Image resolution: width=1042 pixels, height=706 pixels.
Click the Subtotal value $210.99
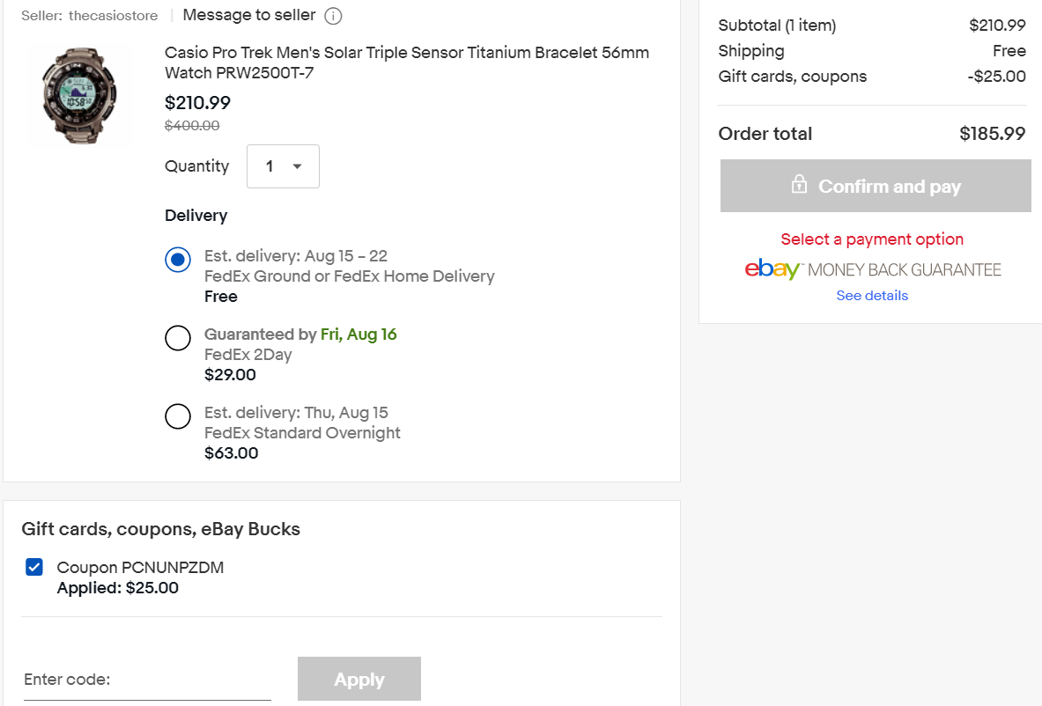pos(997,26)
